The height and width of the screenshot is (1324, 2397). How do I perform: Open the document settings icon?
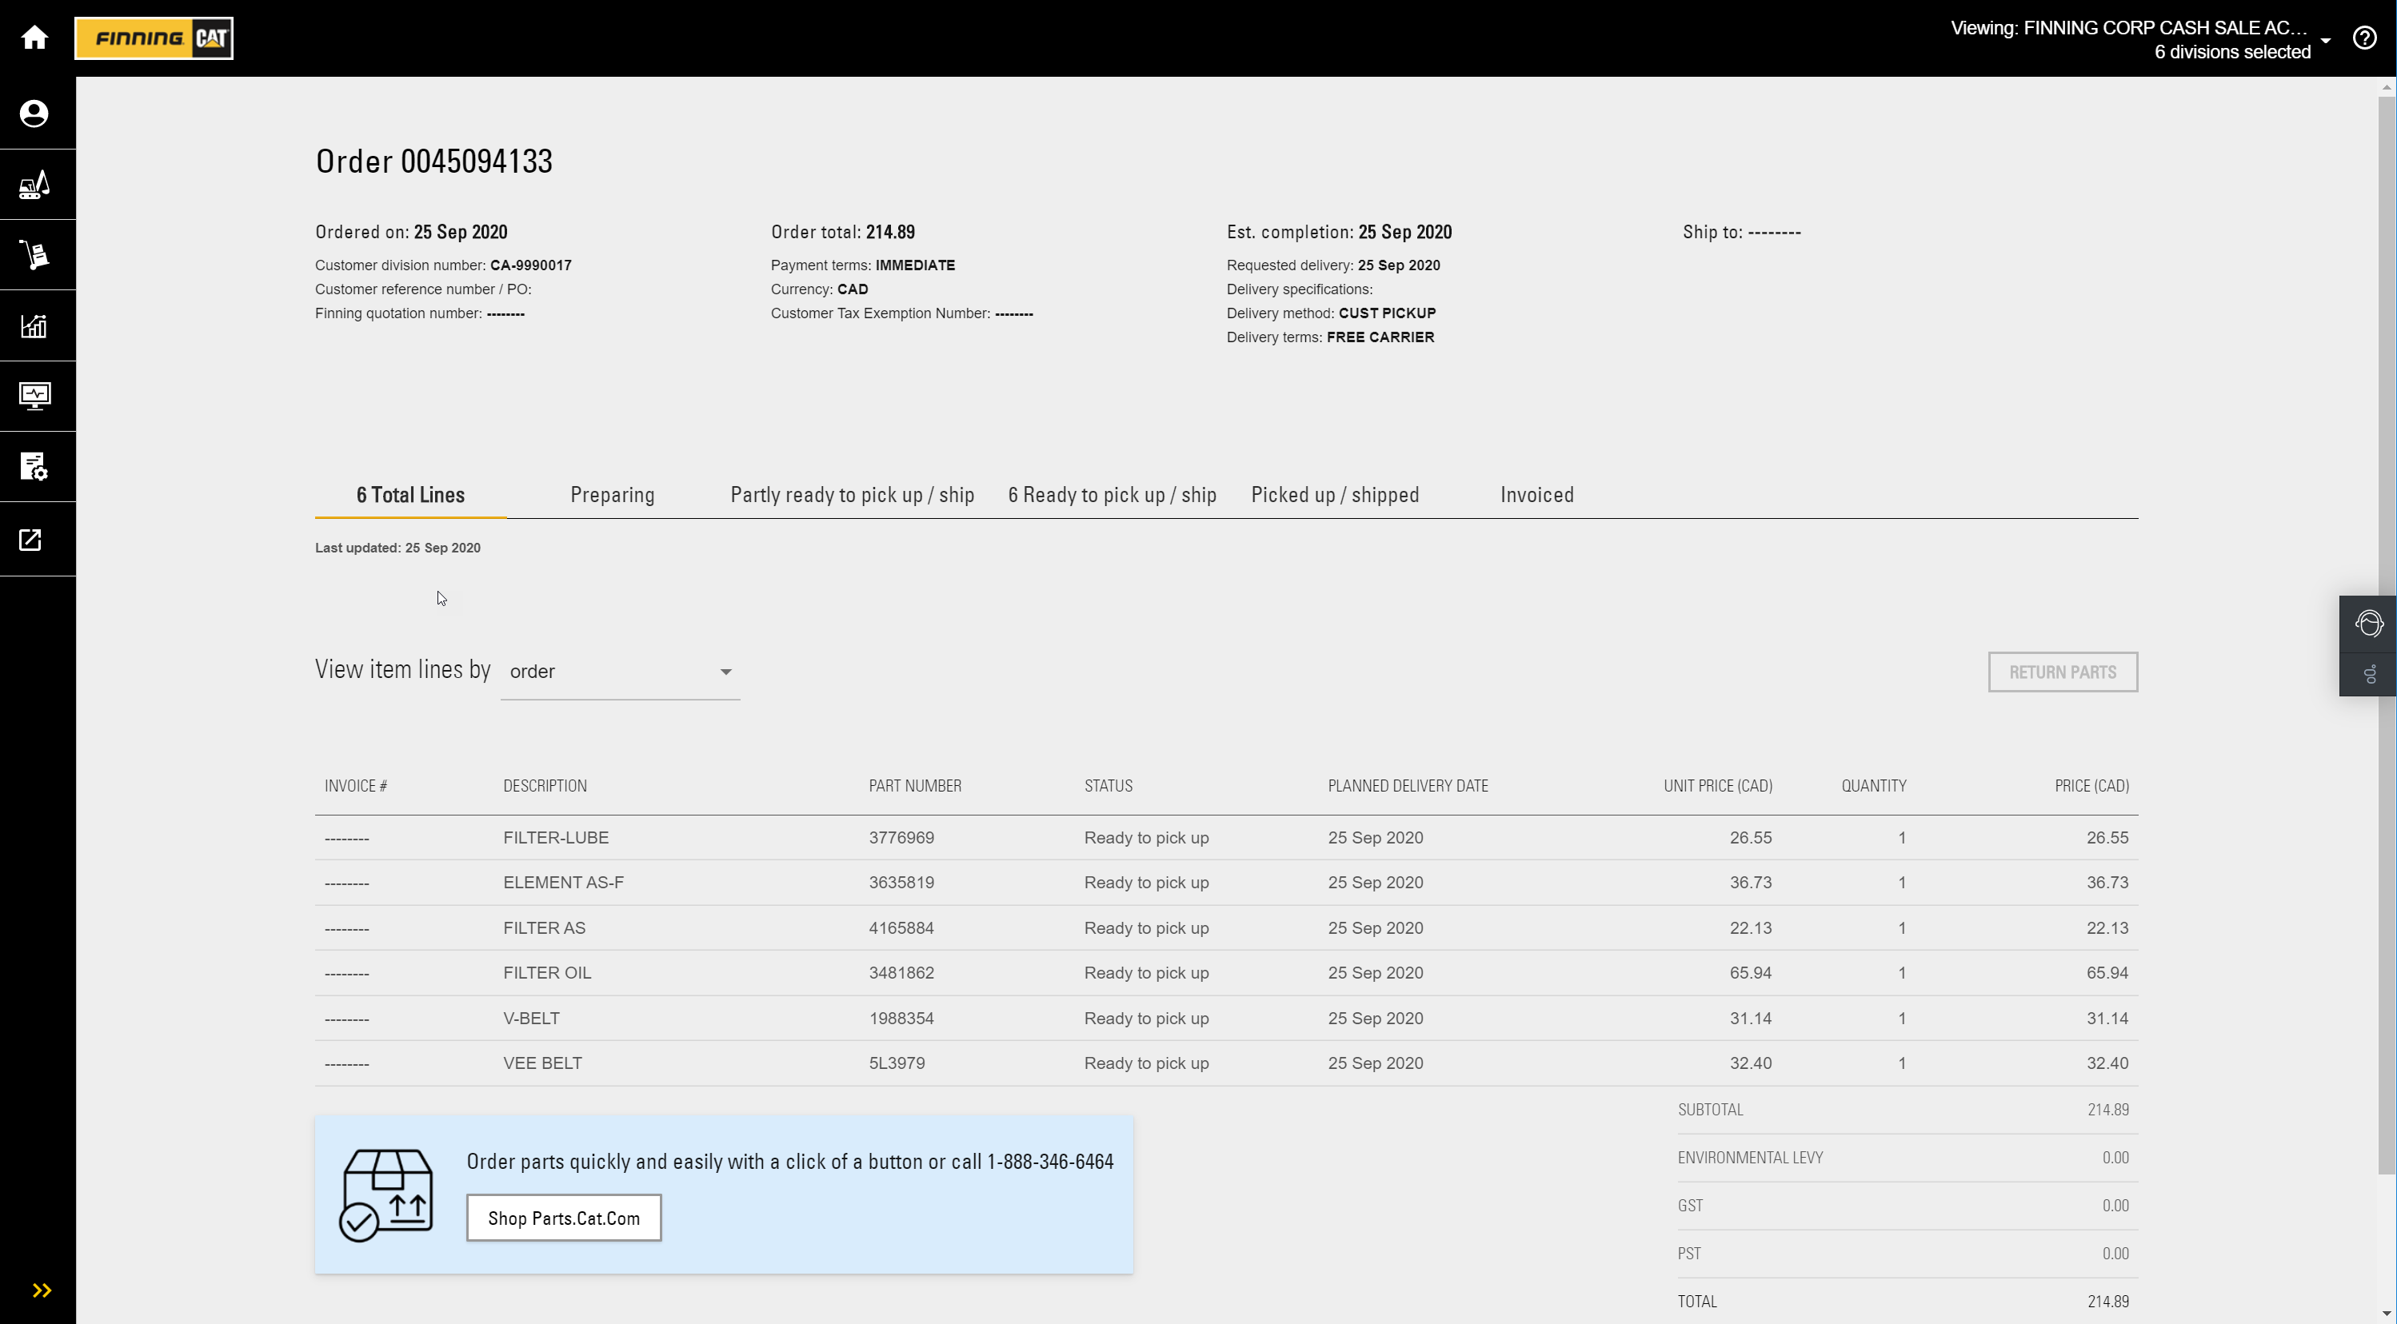pyautogui.click(x=34, y=467)
